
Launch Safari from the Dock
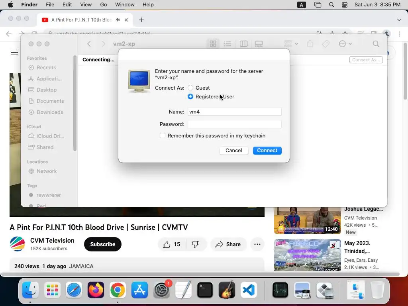pyautogui.click(x=74, y=290)
